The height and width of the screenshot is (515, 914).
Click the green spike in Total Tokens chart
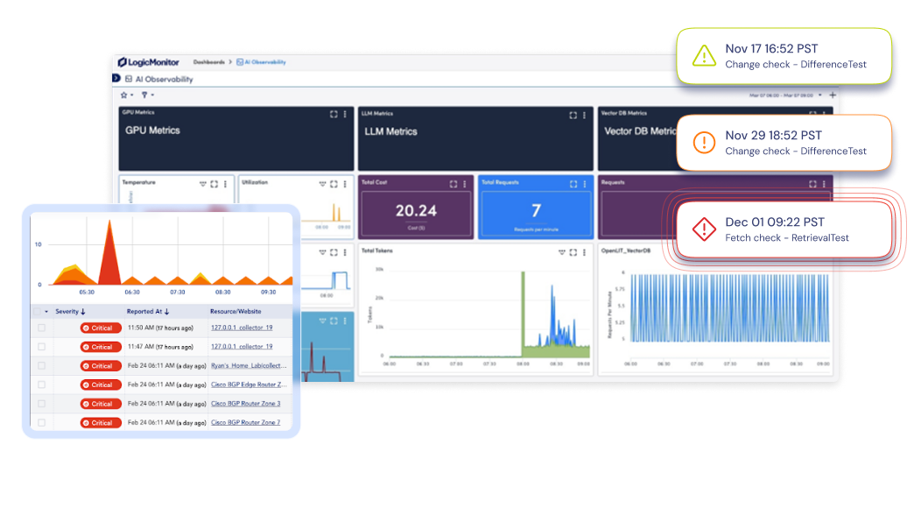click(523, 313)
